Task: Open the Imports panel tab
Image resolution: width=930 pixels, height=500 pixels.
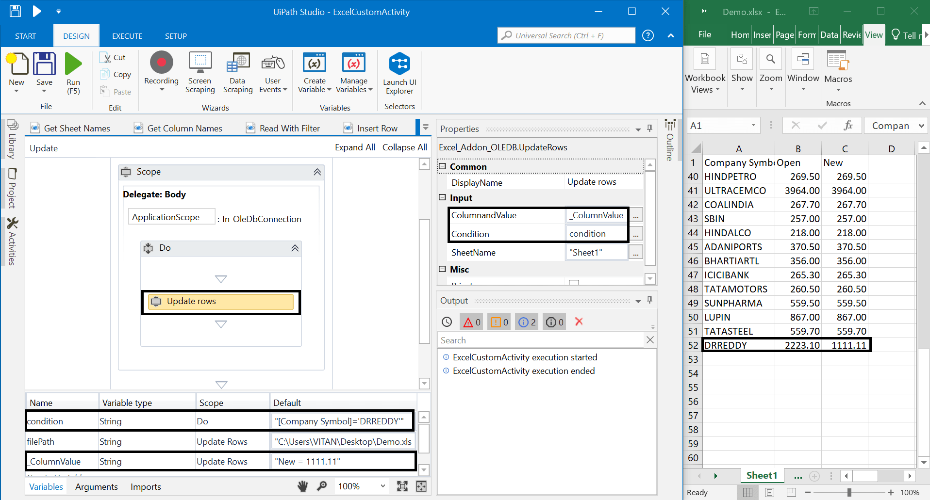Action: (146, 486)
